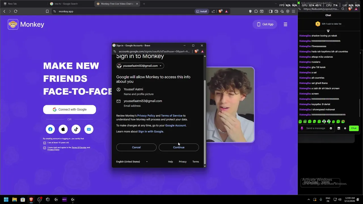Open the Monkey hamburger menu
The width and height of the screenshot is (363, 204).
tap(285, 24)
